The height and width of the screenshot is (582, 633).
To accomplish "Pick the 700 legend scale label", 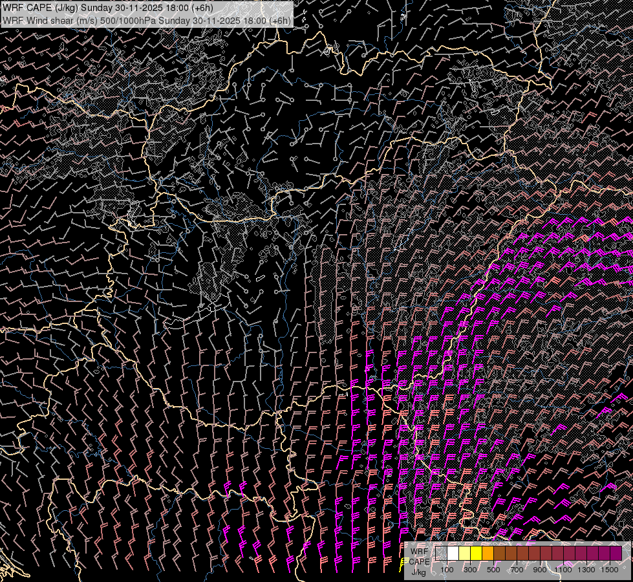I will (x=517, y=570).
